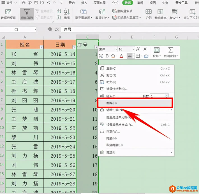
Task: Click the magnifier icon beside the formula bar
Action: coord(50,30)
